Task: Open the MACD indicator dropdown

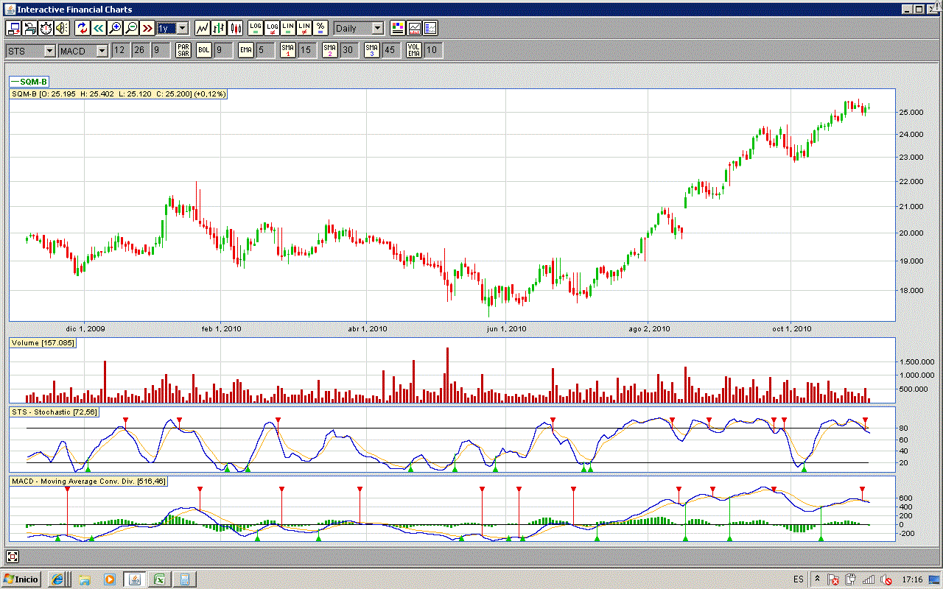Action: tap(102, 51)
